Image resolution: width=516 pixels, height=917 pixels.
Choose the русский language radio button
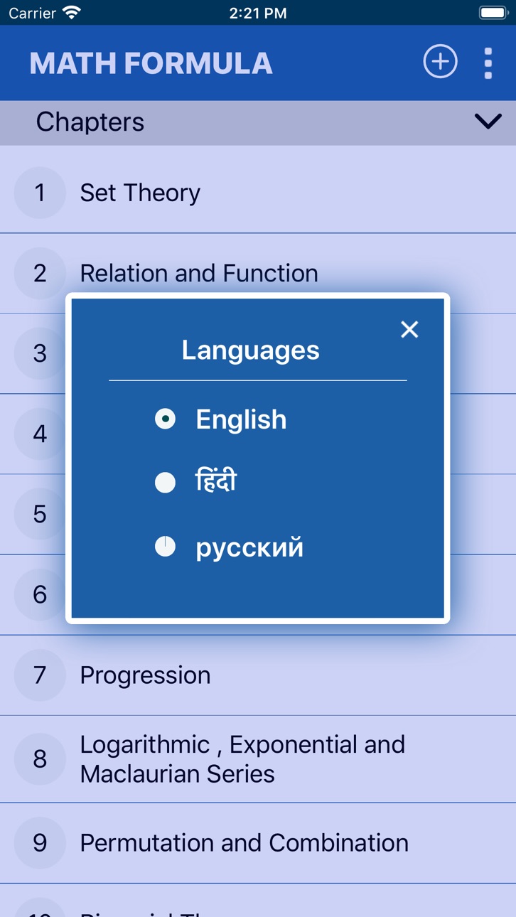click(x=165, y=547)
